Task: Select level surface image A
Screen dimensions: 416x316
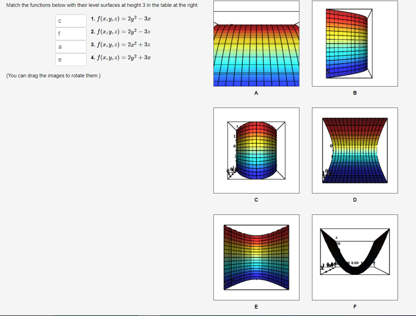Action: tap(256, 44)
